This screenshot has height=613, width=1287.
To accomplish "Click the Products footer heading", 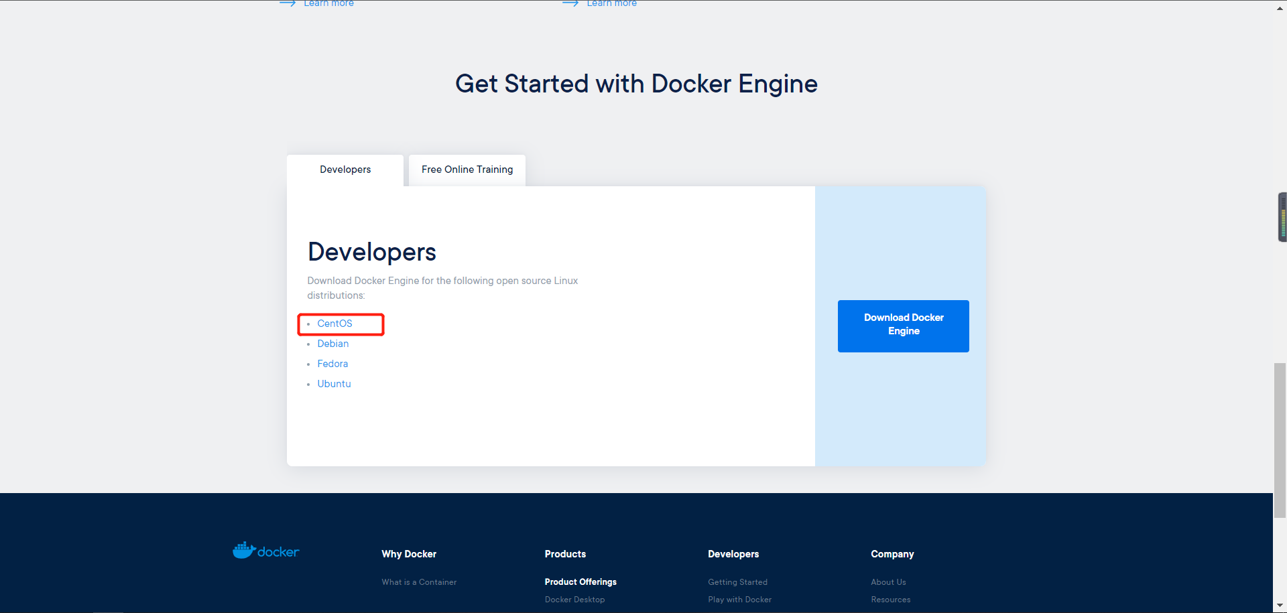I will coord(565,554).
